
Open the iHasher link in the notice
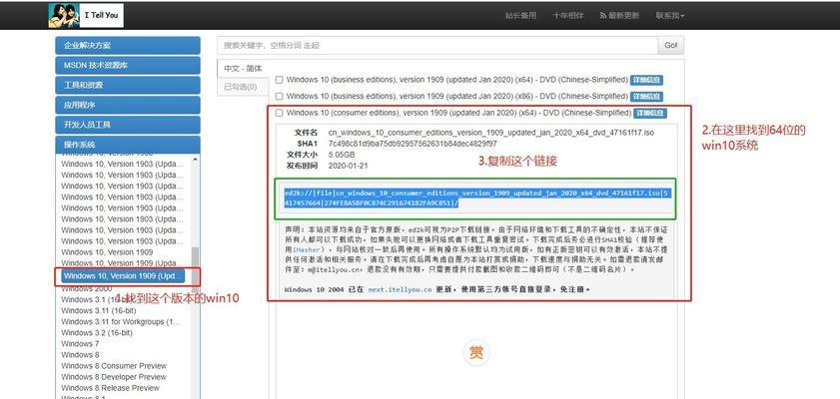[x=306, y=249]
